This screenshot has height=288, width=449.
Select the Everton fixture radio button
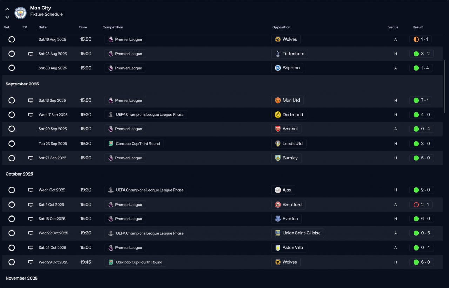click(12, 219)
